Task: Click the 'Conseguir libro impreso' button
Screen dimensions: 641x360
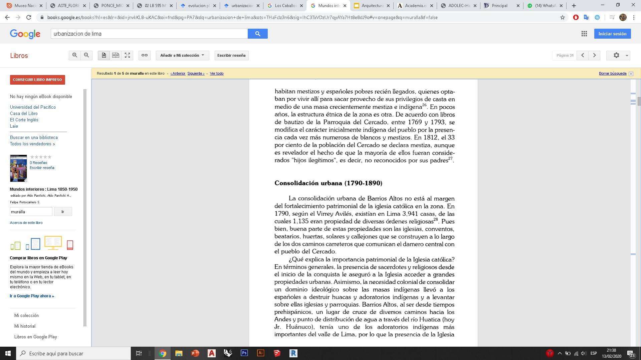Action: coord(37,80)
